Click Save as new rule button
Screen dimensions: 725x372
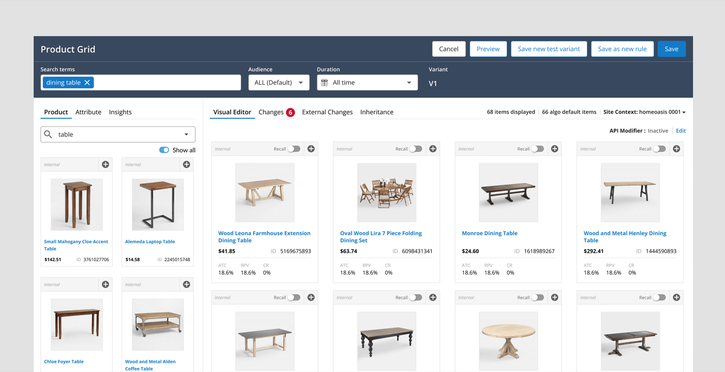622,49
